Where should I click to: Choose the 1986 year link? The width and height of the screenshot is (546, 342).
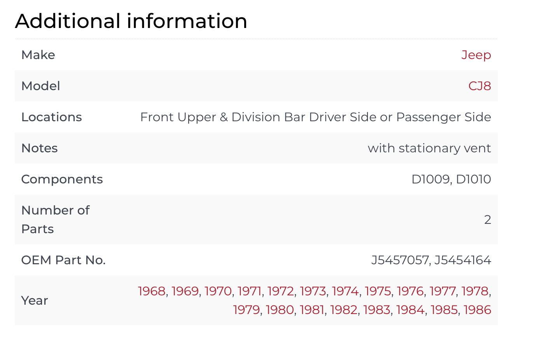click(x=477, y=310)
